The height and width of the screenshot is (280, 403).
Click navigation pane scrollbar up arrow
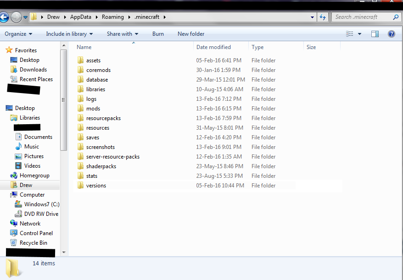coord(64,46)
